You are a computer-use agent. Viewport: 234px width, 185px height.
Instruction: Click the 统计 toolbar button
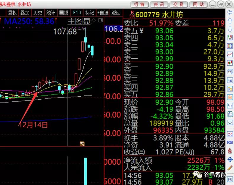pyautogui.click(x=51, y=13)
